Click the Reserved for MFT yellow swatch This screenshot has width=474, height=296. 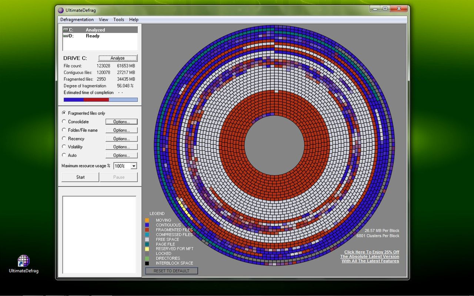click(x=147, y=249)
